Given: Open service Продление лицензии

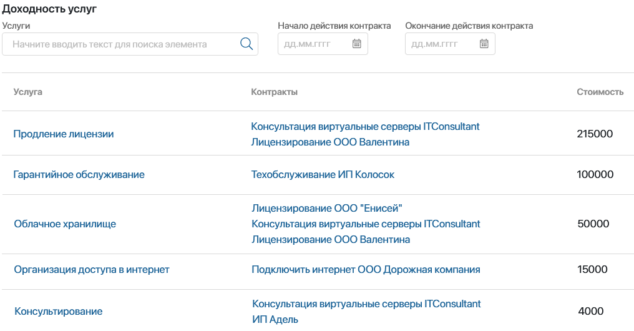Looking at the screenshot, I should pyautogui.click(x=64, y=134).
